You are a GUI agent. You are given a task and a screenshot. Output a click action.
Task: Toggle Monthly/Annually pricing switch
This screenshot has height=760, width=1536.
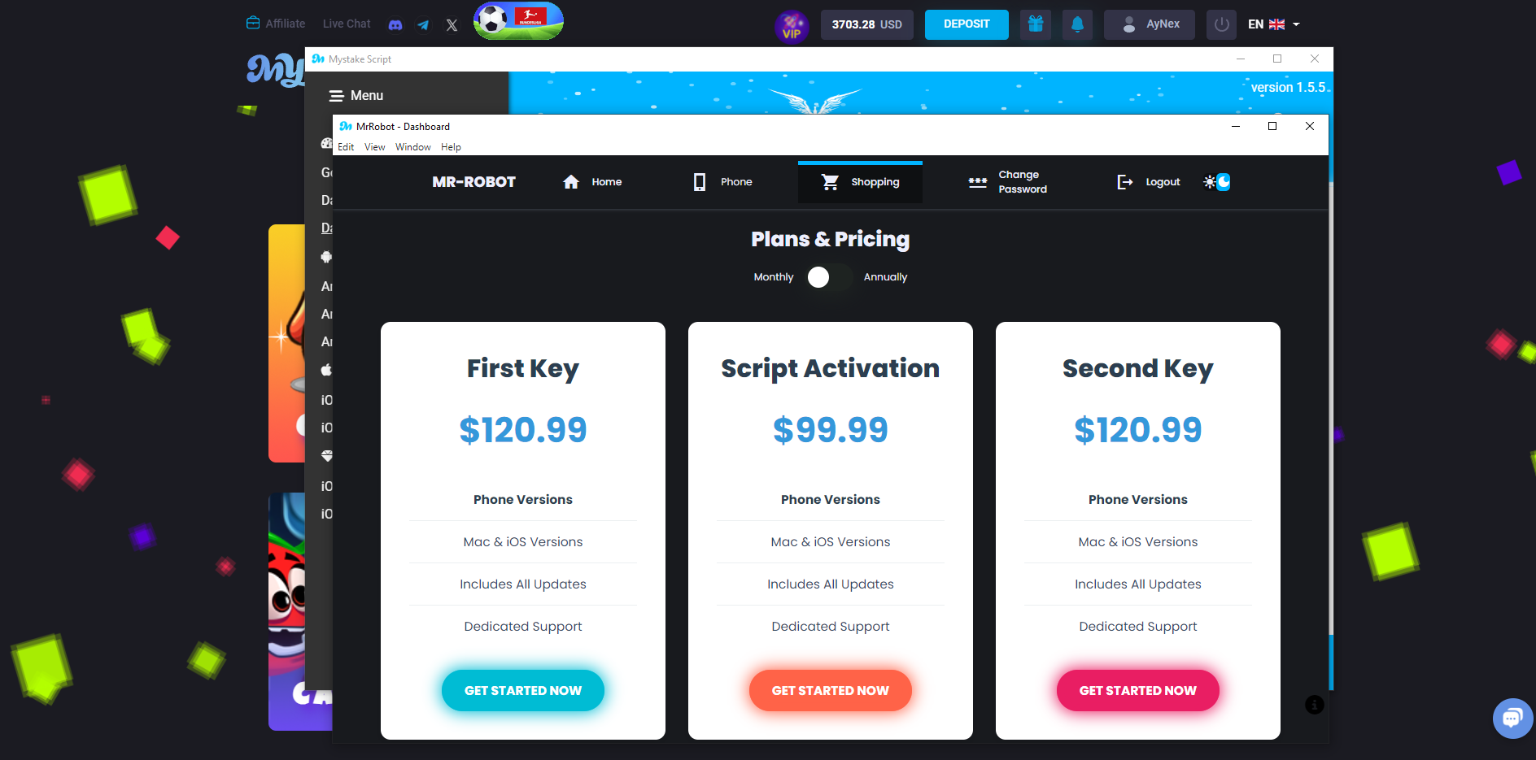click(x=828, y=277)
